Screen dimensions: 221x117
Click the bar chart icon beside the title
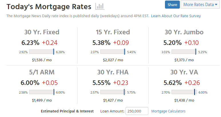click(x=100, y=6)
